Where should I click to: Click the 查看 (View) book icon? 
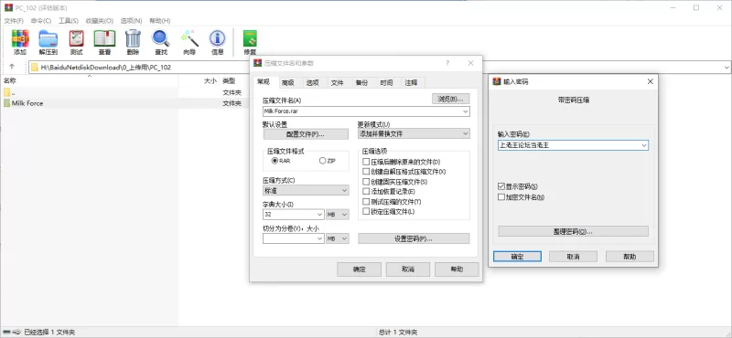tap(104, 42)
